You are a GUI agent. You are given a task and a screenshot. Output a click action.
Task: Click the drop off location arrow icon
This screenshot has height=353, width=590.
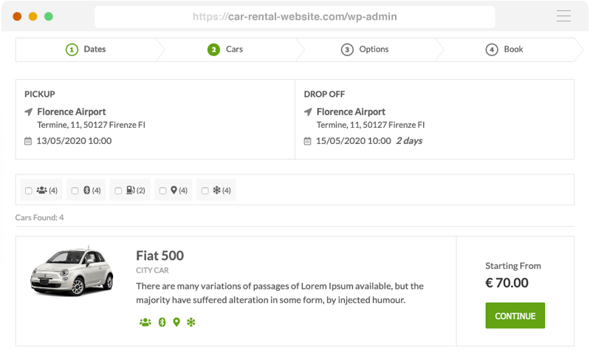pyautogui.click(x=309, y=112)
